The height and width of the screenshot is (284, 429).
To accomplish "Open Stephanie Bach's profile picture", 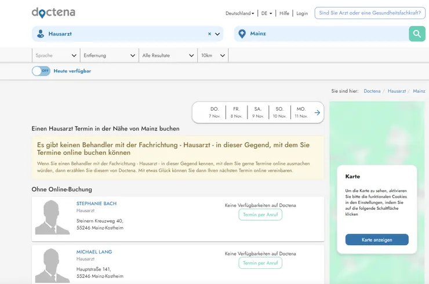I will pos(52,217).
